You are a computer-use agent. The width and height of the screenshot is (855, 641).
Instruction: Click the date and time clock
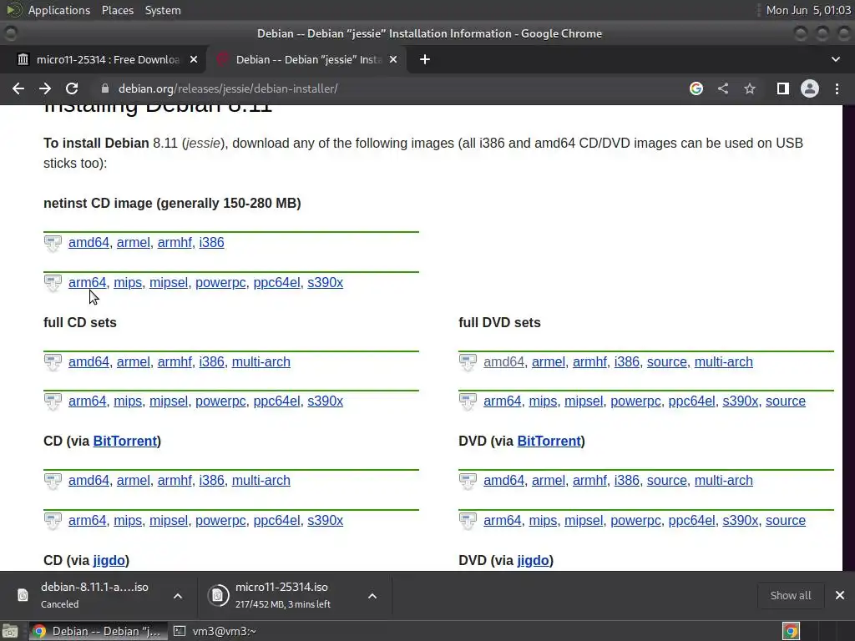(808, 10)
